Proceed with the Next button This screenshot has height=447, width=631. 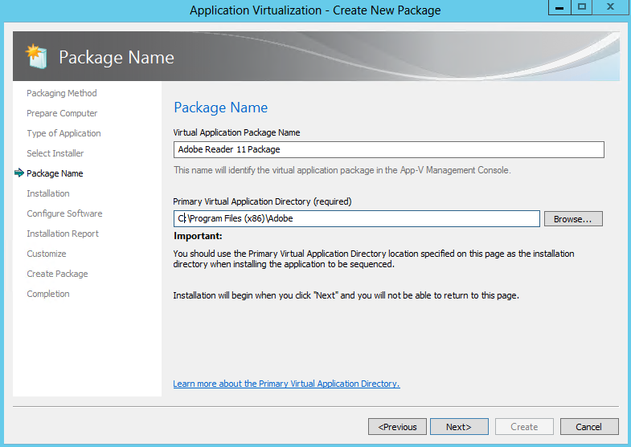pyautogui.click(x=459, y=426)
